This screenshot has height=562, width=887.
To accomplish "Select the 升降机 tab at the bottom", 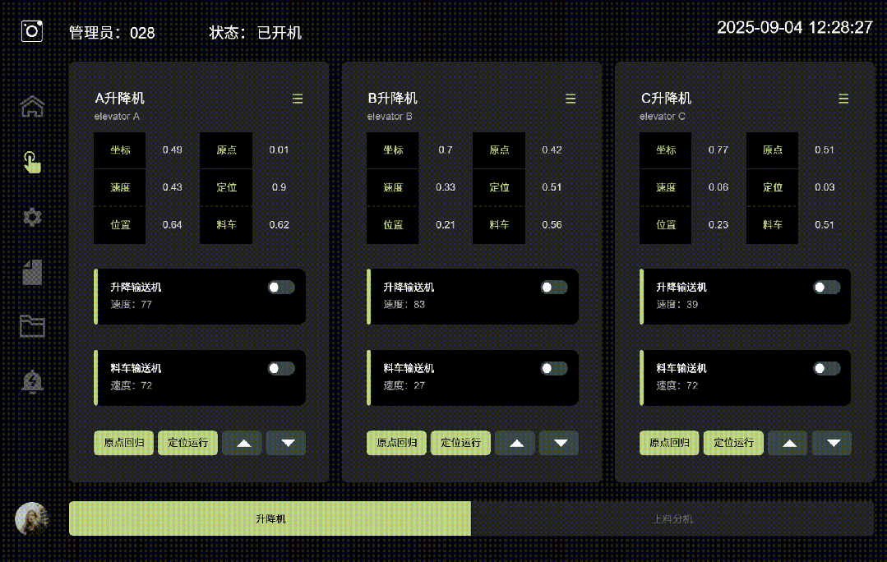I will pos(270,518).
